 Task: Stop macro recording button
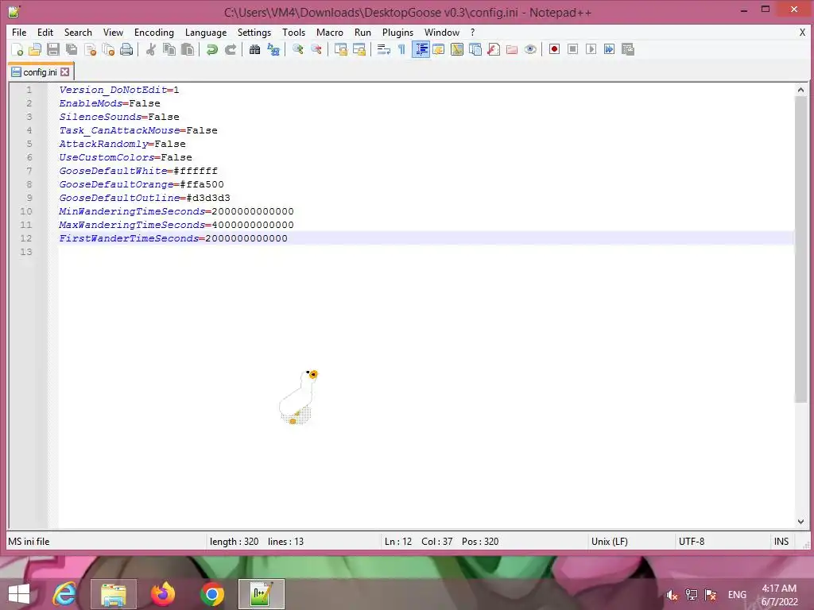(x=572, y=49)
